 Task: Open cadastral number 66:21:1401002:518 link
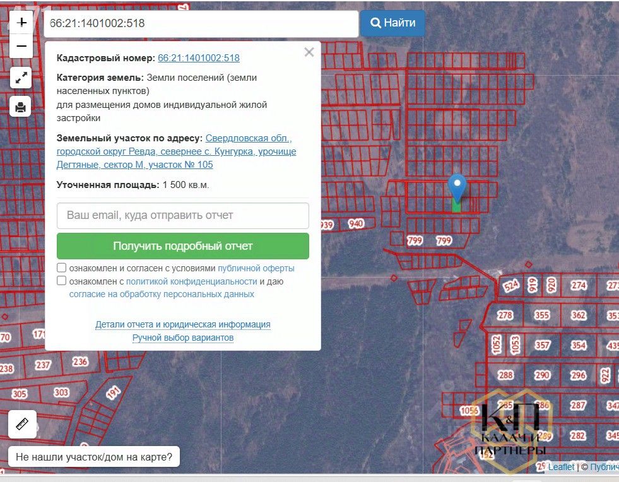tap(199, 58)
